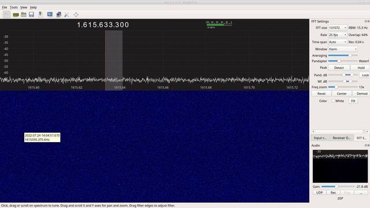Click the 1615.66 frequency axis label
Image resolution: width=370 pixels, height=208 pixels.
pos(163,87)
